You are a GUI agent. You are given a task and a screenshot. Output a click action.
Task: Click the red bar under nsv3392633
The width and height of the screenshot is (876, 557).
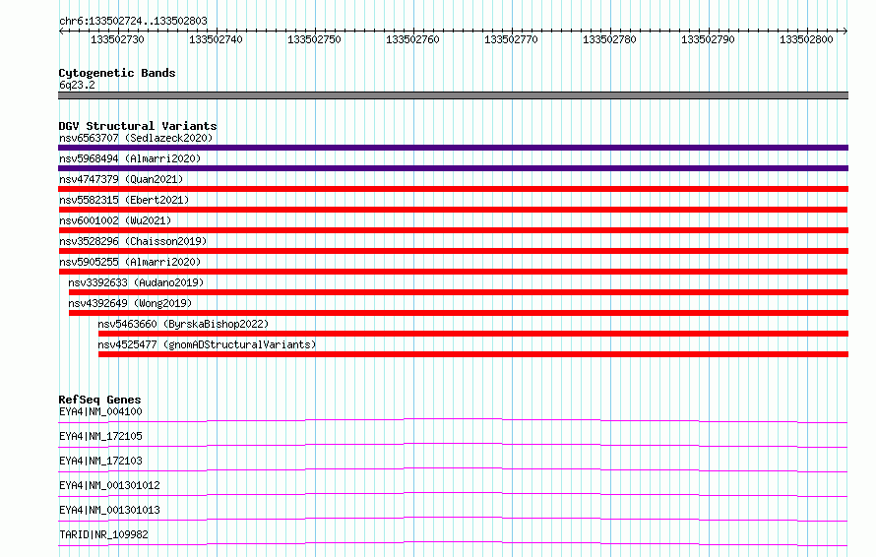coord(459,292)
